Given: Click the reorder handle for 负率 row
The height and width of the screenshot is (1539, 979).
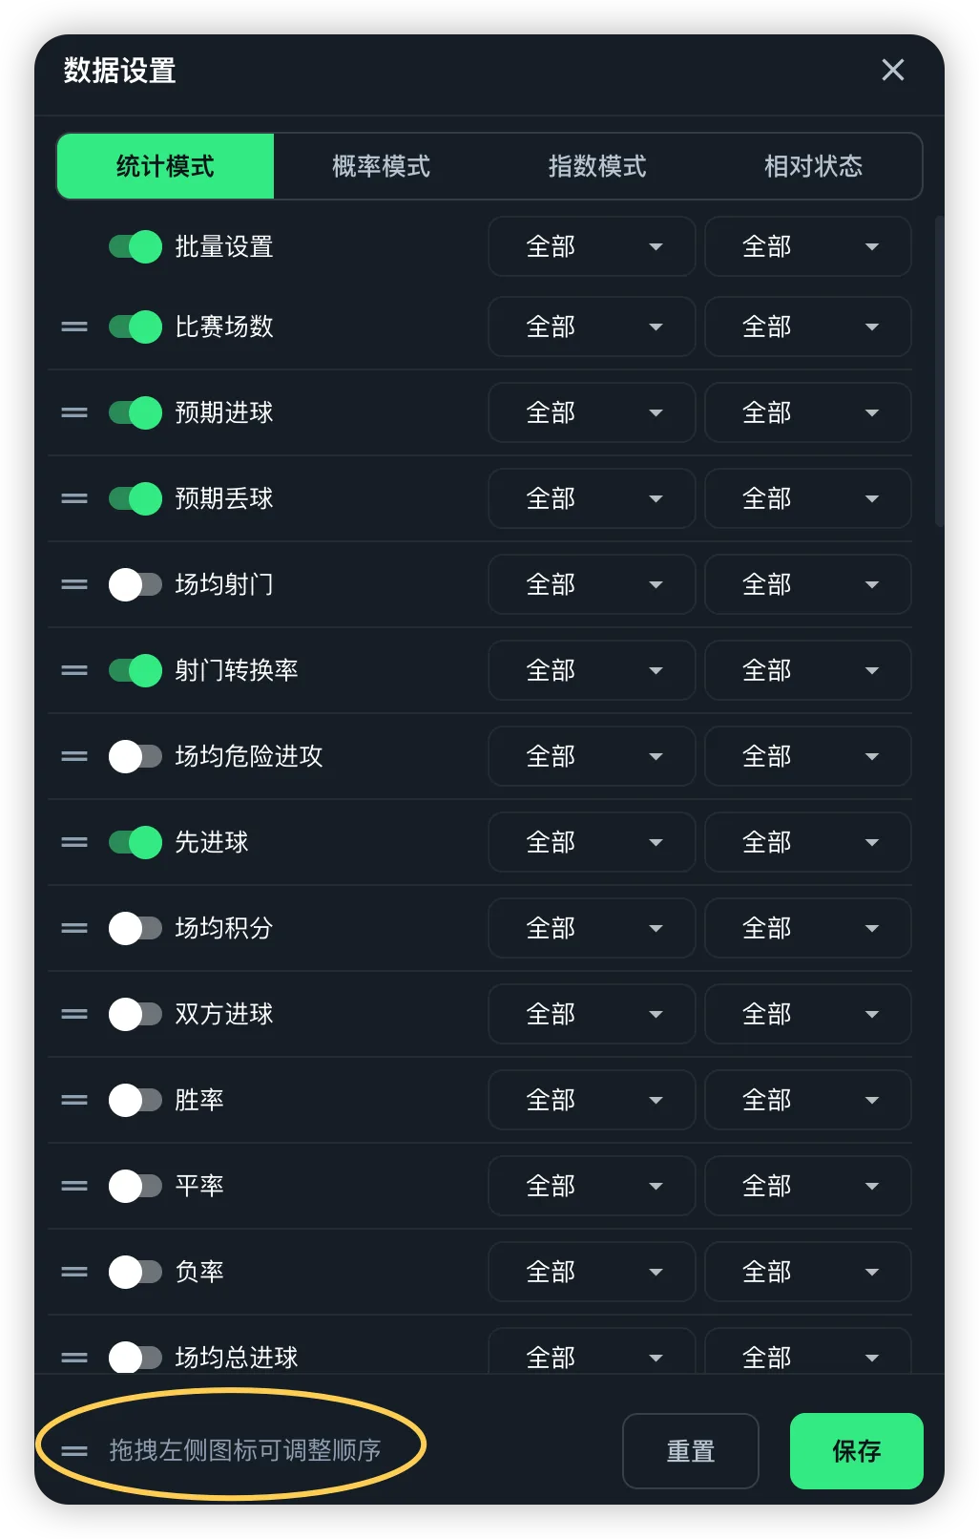Looking at the screenshot, I should click(x=74, y=1272).
